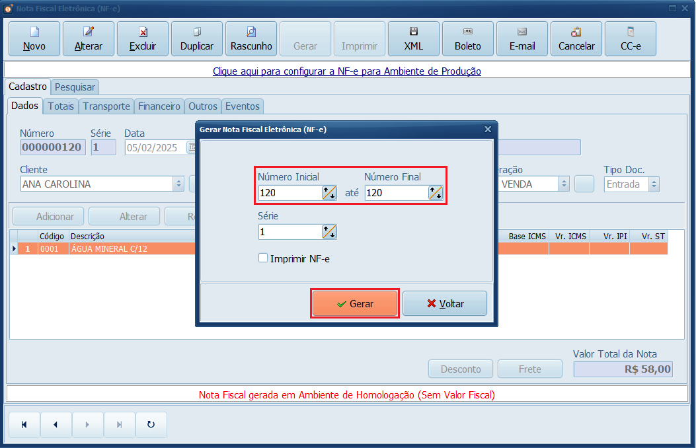Click the refresh navigation button at bottom

[151, 425]
